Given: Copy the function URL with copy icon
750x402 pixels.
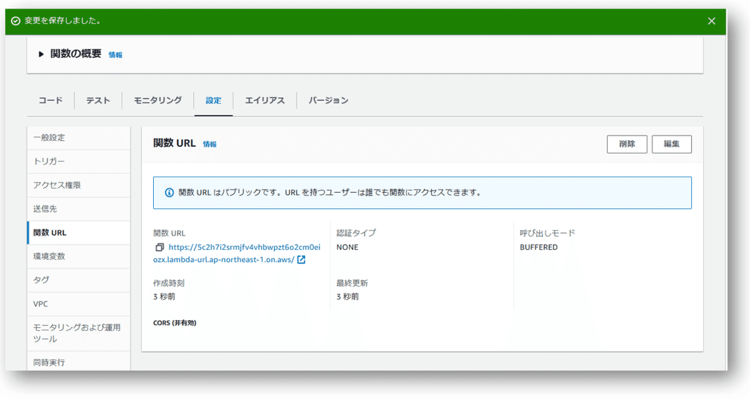Looking at the screenshot, I should pos(159,248).
